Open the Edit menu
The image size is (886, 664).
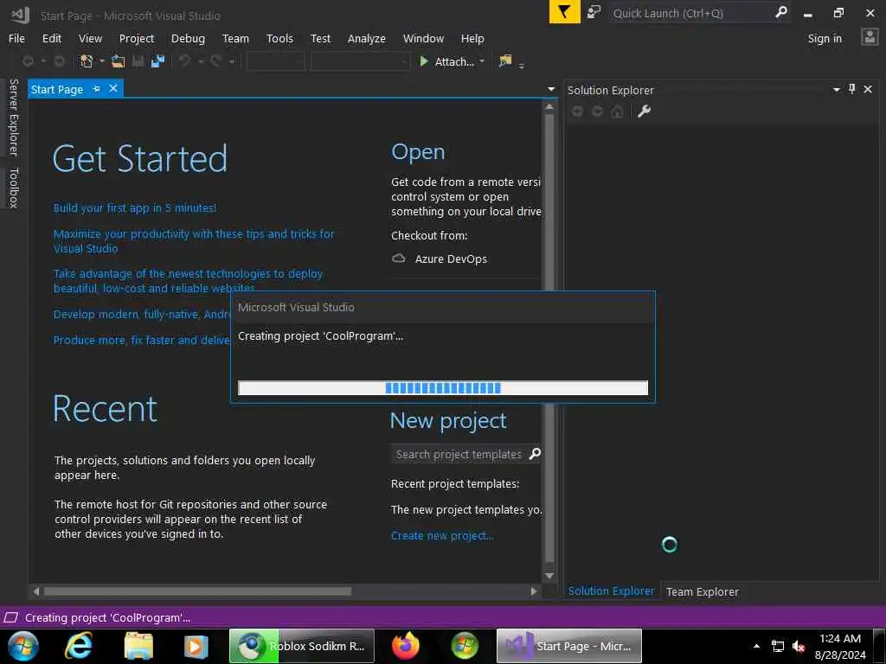point(51,38)
